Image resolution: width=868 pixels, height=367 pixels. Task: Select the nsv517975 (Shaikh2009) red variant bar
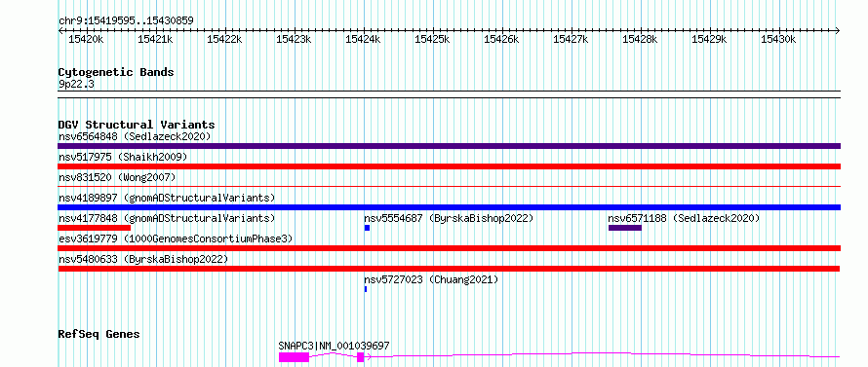click(449, 166)
